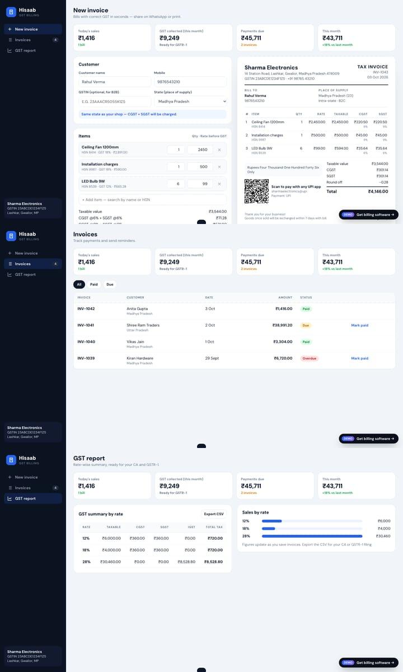Click the rate box showing 500

(x=200, y=166)
